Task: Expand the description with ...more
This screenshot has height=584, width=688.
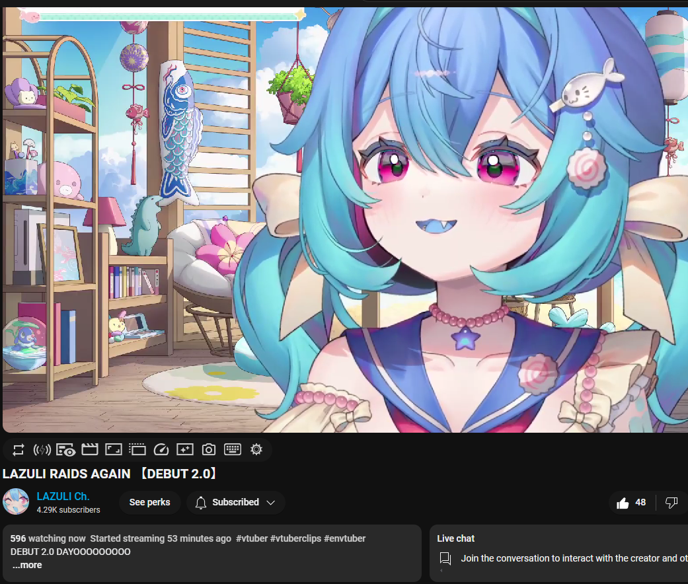Action: (x=26, y=565)
